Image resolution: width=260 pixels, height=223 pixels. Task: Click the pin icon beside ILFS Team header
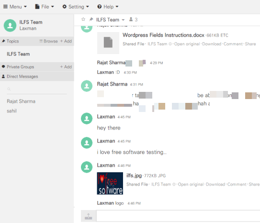[x=91, y=20]
